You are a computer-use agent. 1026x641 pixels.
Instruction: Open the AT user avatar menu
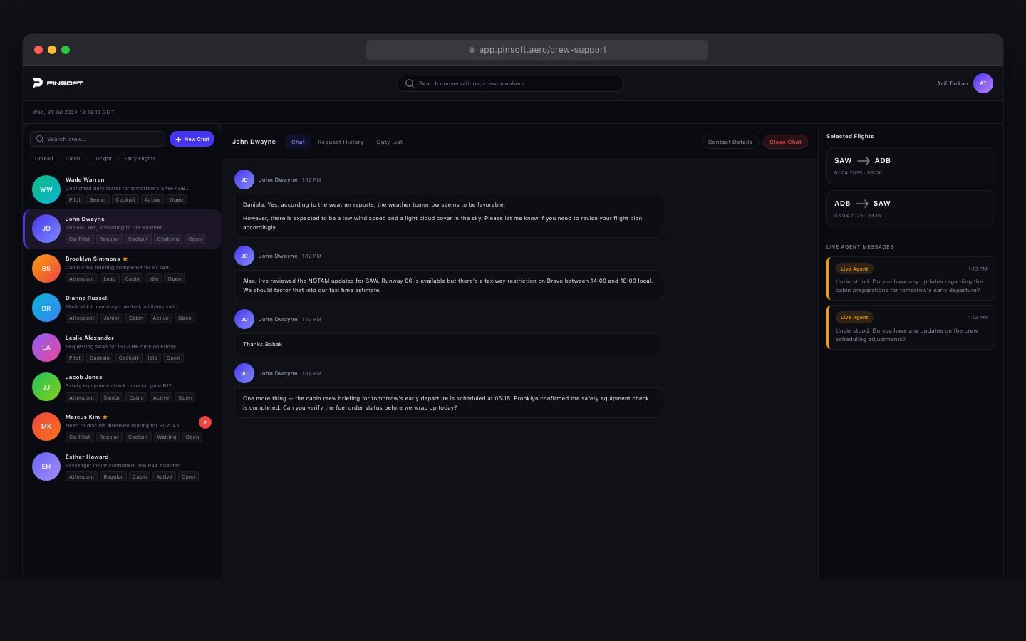point(983,83)
